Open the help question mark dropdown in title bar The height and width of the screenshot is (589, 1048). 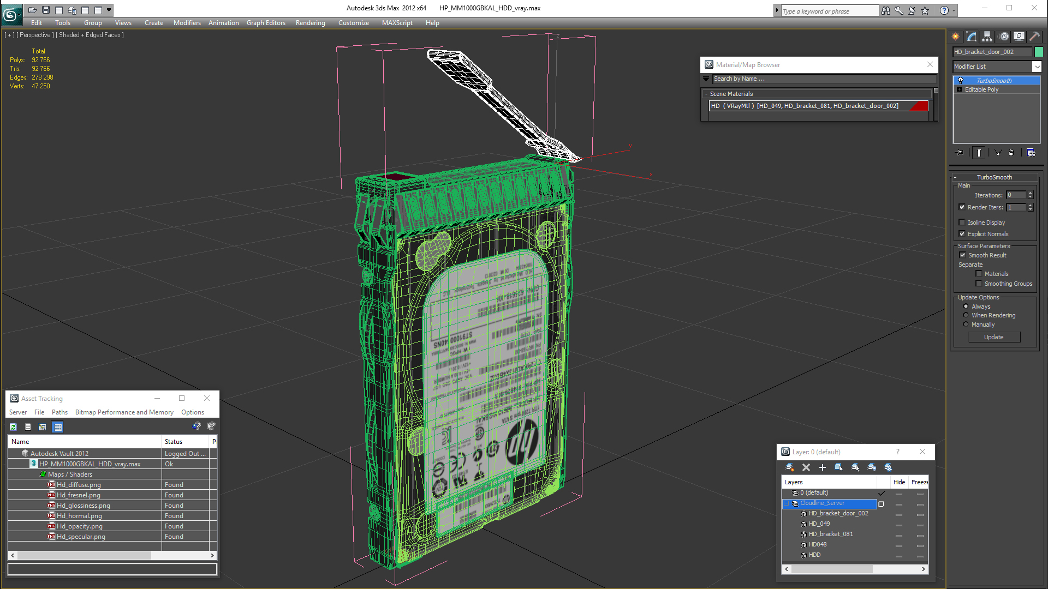[953, 10]
